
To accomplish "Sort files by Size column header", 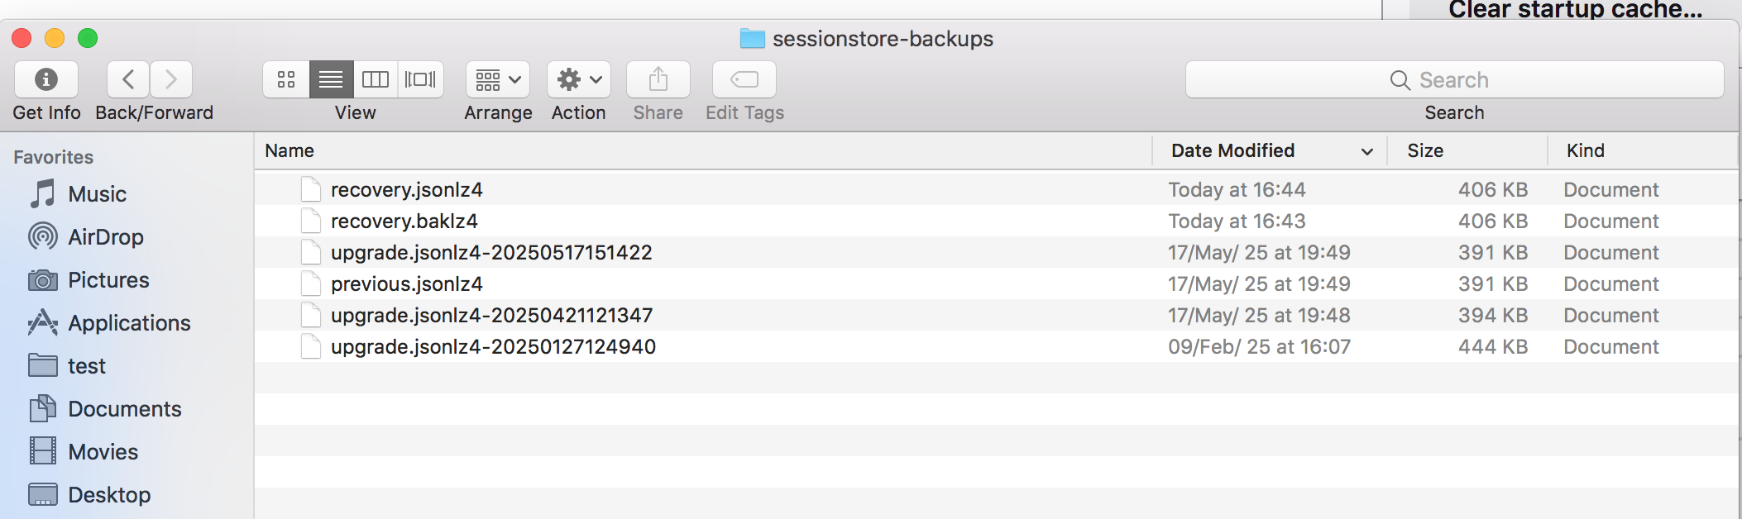I will (1425, 150).
